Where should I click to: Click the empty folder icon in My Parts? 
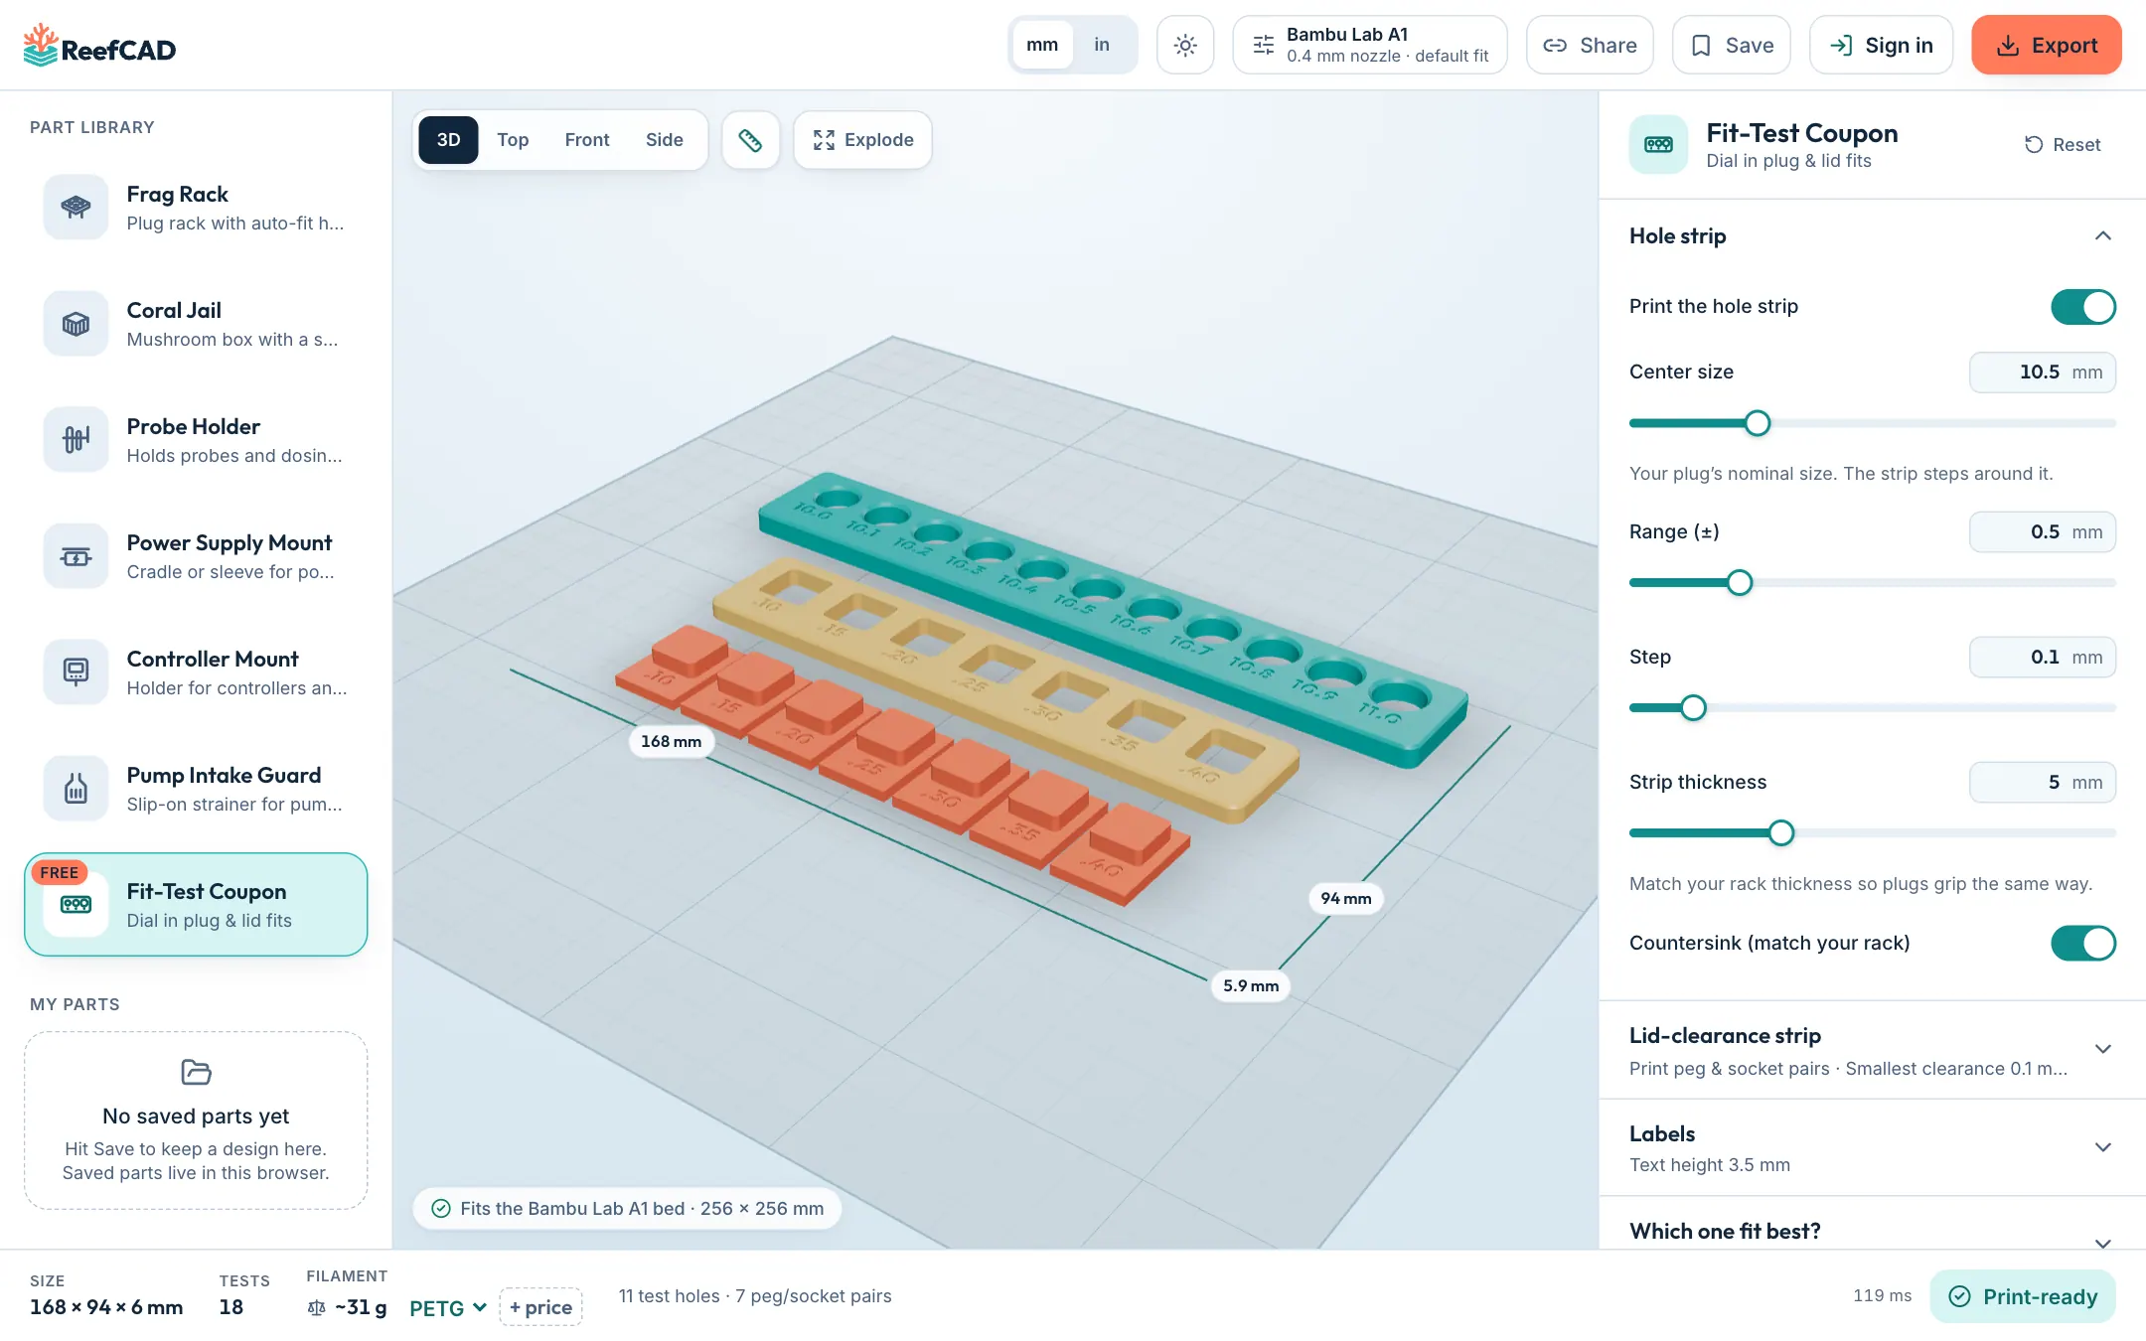196,1072
